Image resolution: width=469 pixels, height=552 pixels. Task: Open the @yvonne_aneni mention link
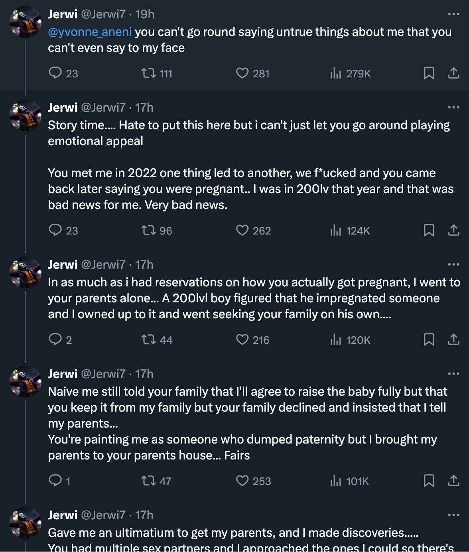(x=90, y=32)
